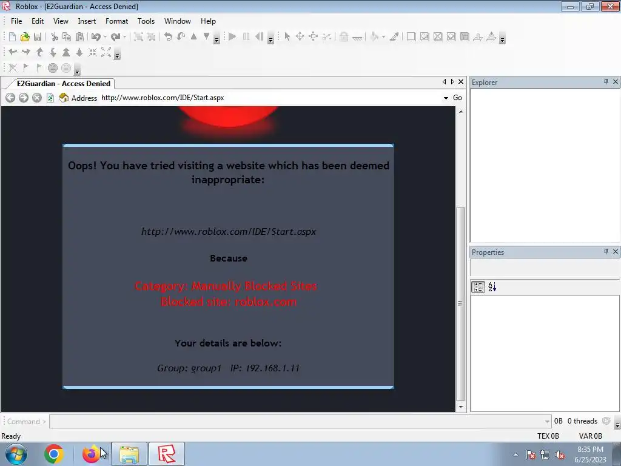
Task: Expand overflow options of the flag toolbar
Action: point(78,72)
